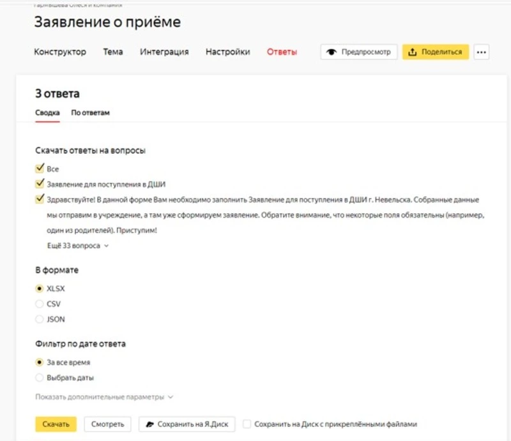The image size is (511, 441).
Task: Uncheck 'Заявление для поступления в ДШИ' checkbox
Action: point(40,184)
